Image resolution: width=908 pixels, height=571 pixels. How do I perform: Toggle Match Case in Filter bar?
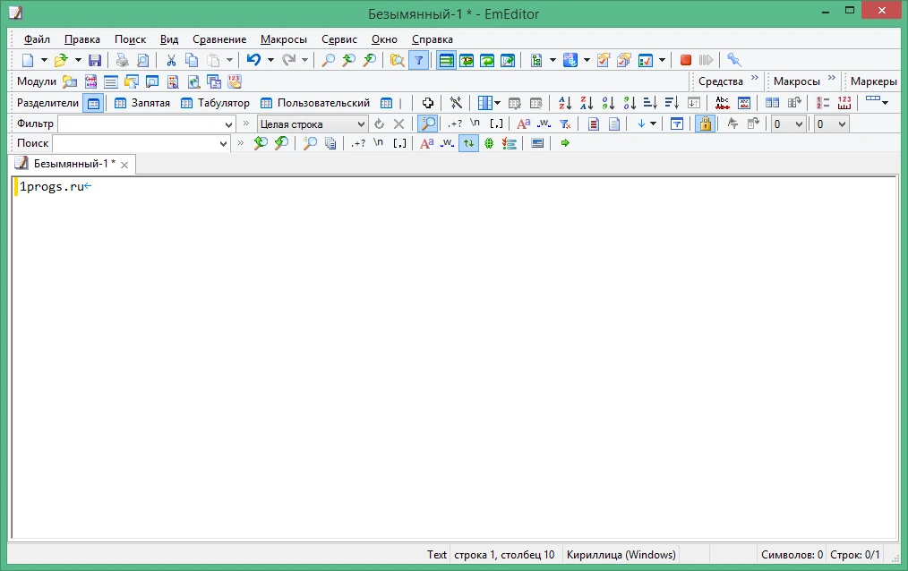524,124
